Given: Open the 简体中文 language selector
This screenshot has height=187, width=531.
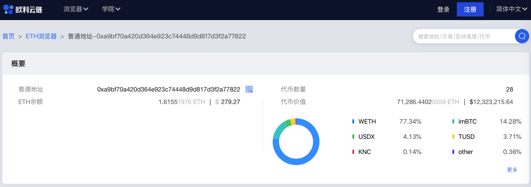Looking at the screenshot, I should coord(511,9).
